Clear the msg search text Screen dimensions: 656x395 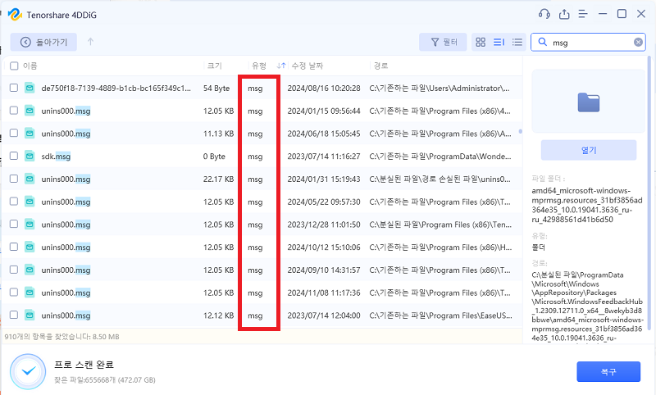click(x=638, y=43)
